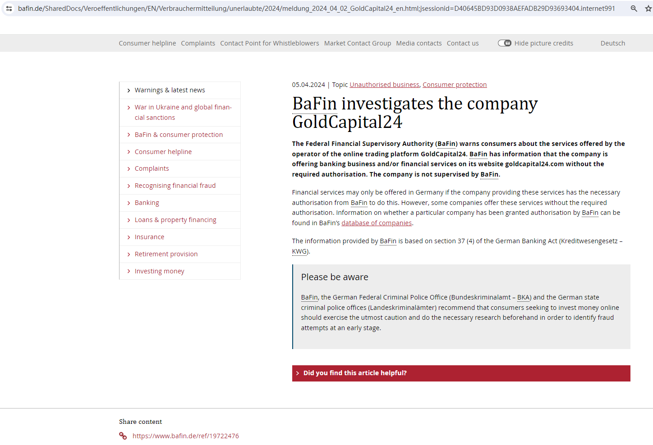Open Contact Point for Whistleblowers

pos(270,43)
